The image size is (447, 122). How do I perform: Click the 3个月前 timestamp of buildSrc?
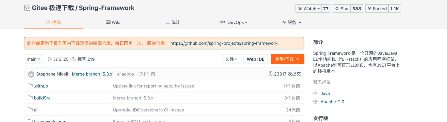(292, 98)
